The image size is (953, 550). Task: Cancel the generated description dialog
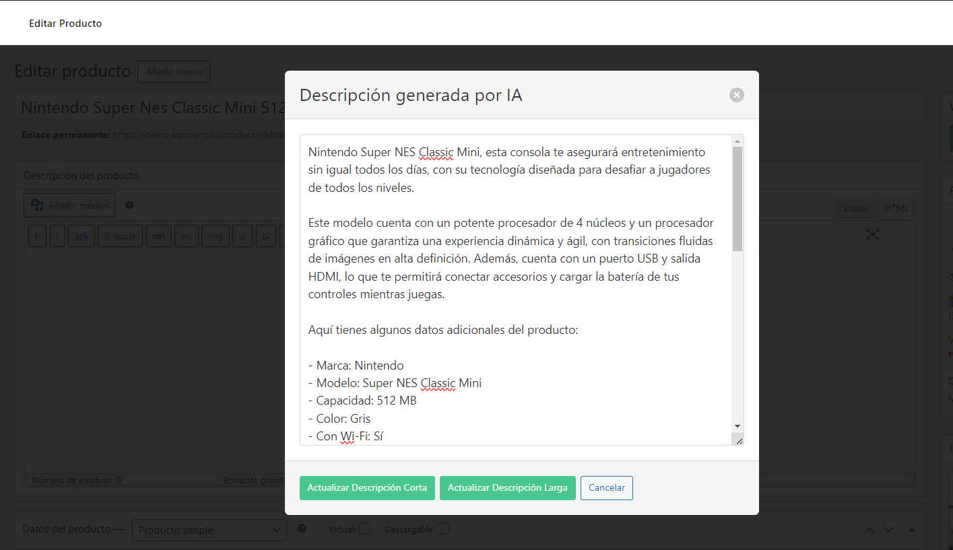pos(607,488)
